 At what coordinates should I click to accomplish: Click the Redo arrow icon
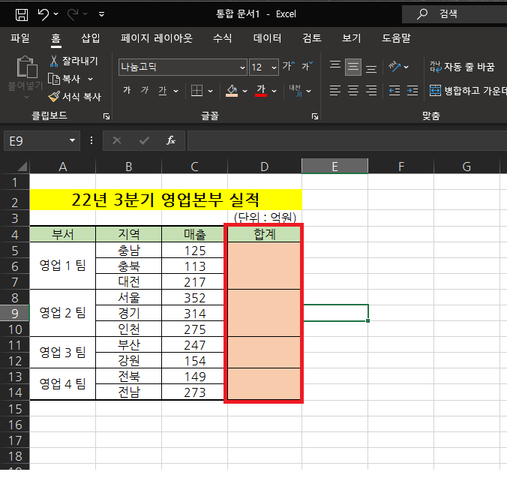tap(73, 14)
